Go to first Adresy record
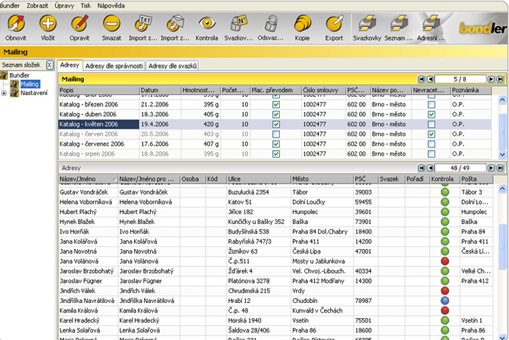Screen dimensions: 509x340 pos(422,168)
